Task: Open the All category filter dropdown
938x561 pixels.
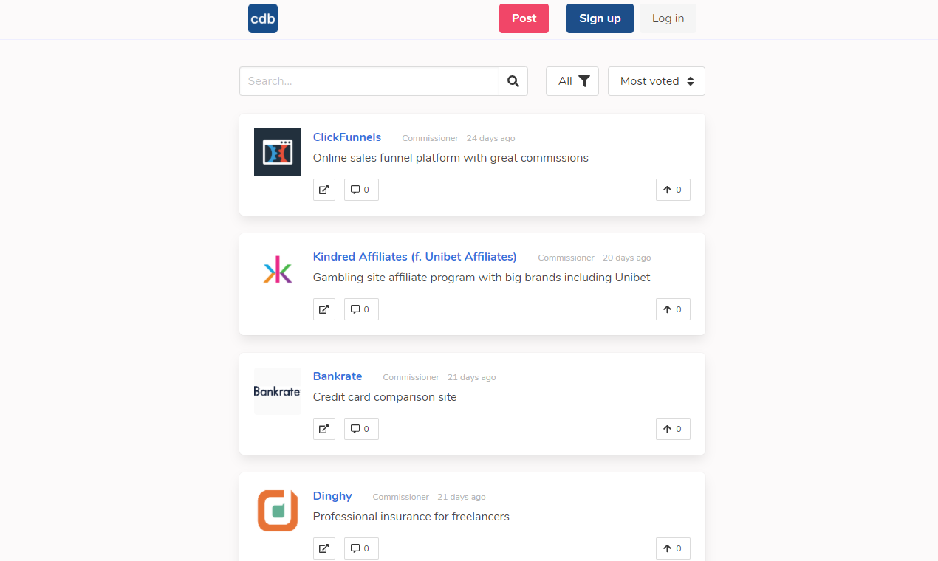Action: pyautogui.click(x=572, y=81)
